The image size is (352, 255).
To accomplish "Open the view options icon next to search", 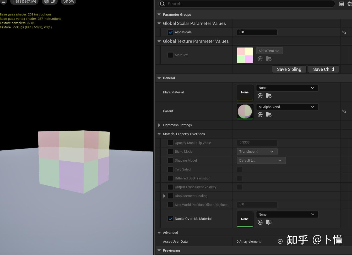I will pyautogui.click(x=341, y=4).
